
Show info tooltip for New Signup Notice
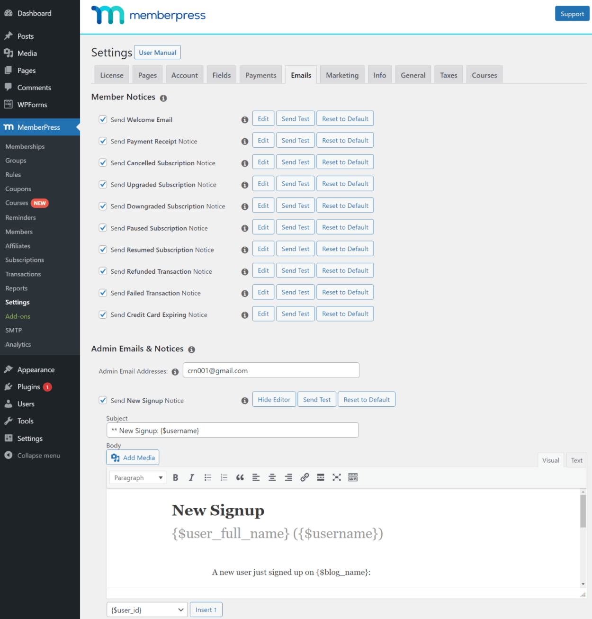click(x=245, y=401)
